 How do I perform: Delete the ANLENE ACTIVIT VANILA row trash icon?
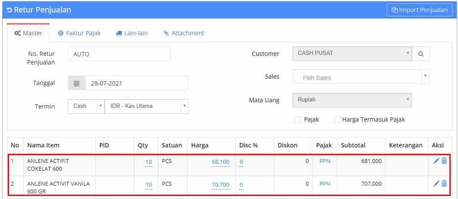[x=444, y=184]
